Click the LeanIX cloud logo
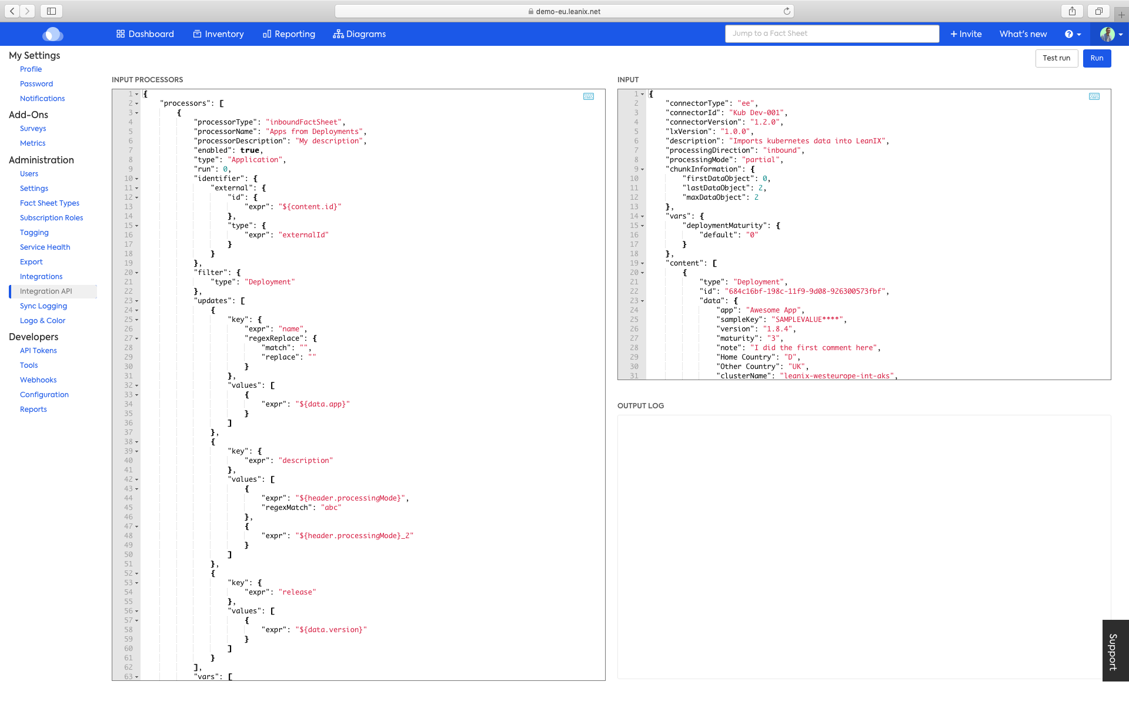 [53, 34]
